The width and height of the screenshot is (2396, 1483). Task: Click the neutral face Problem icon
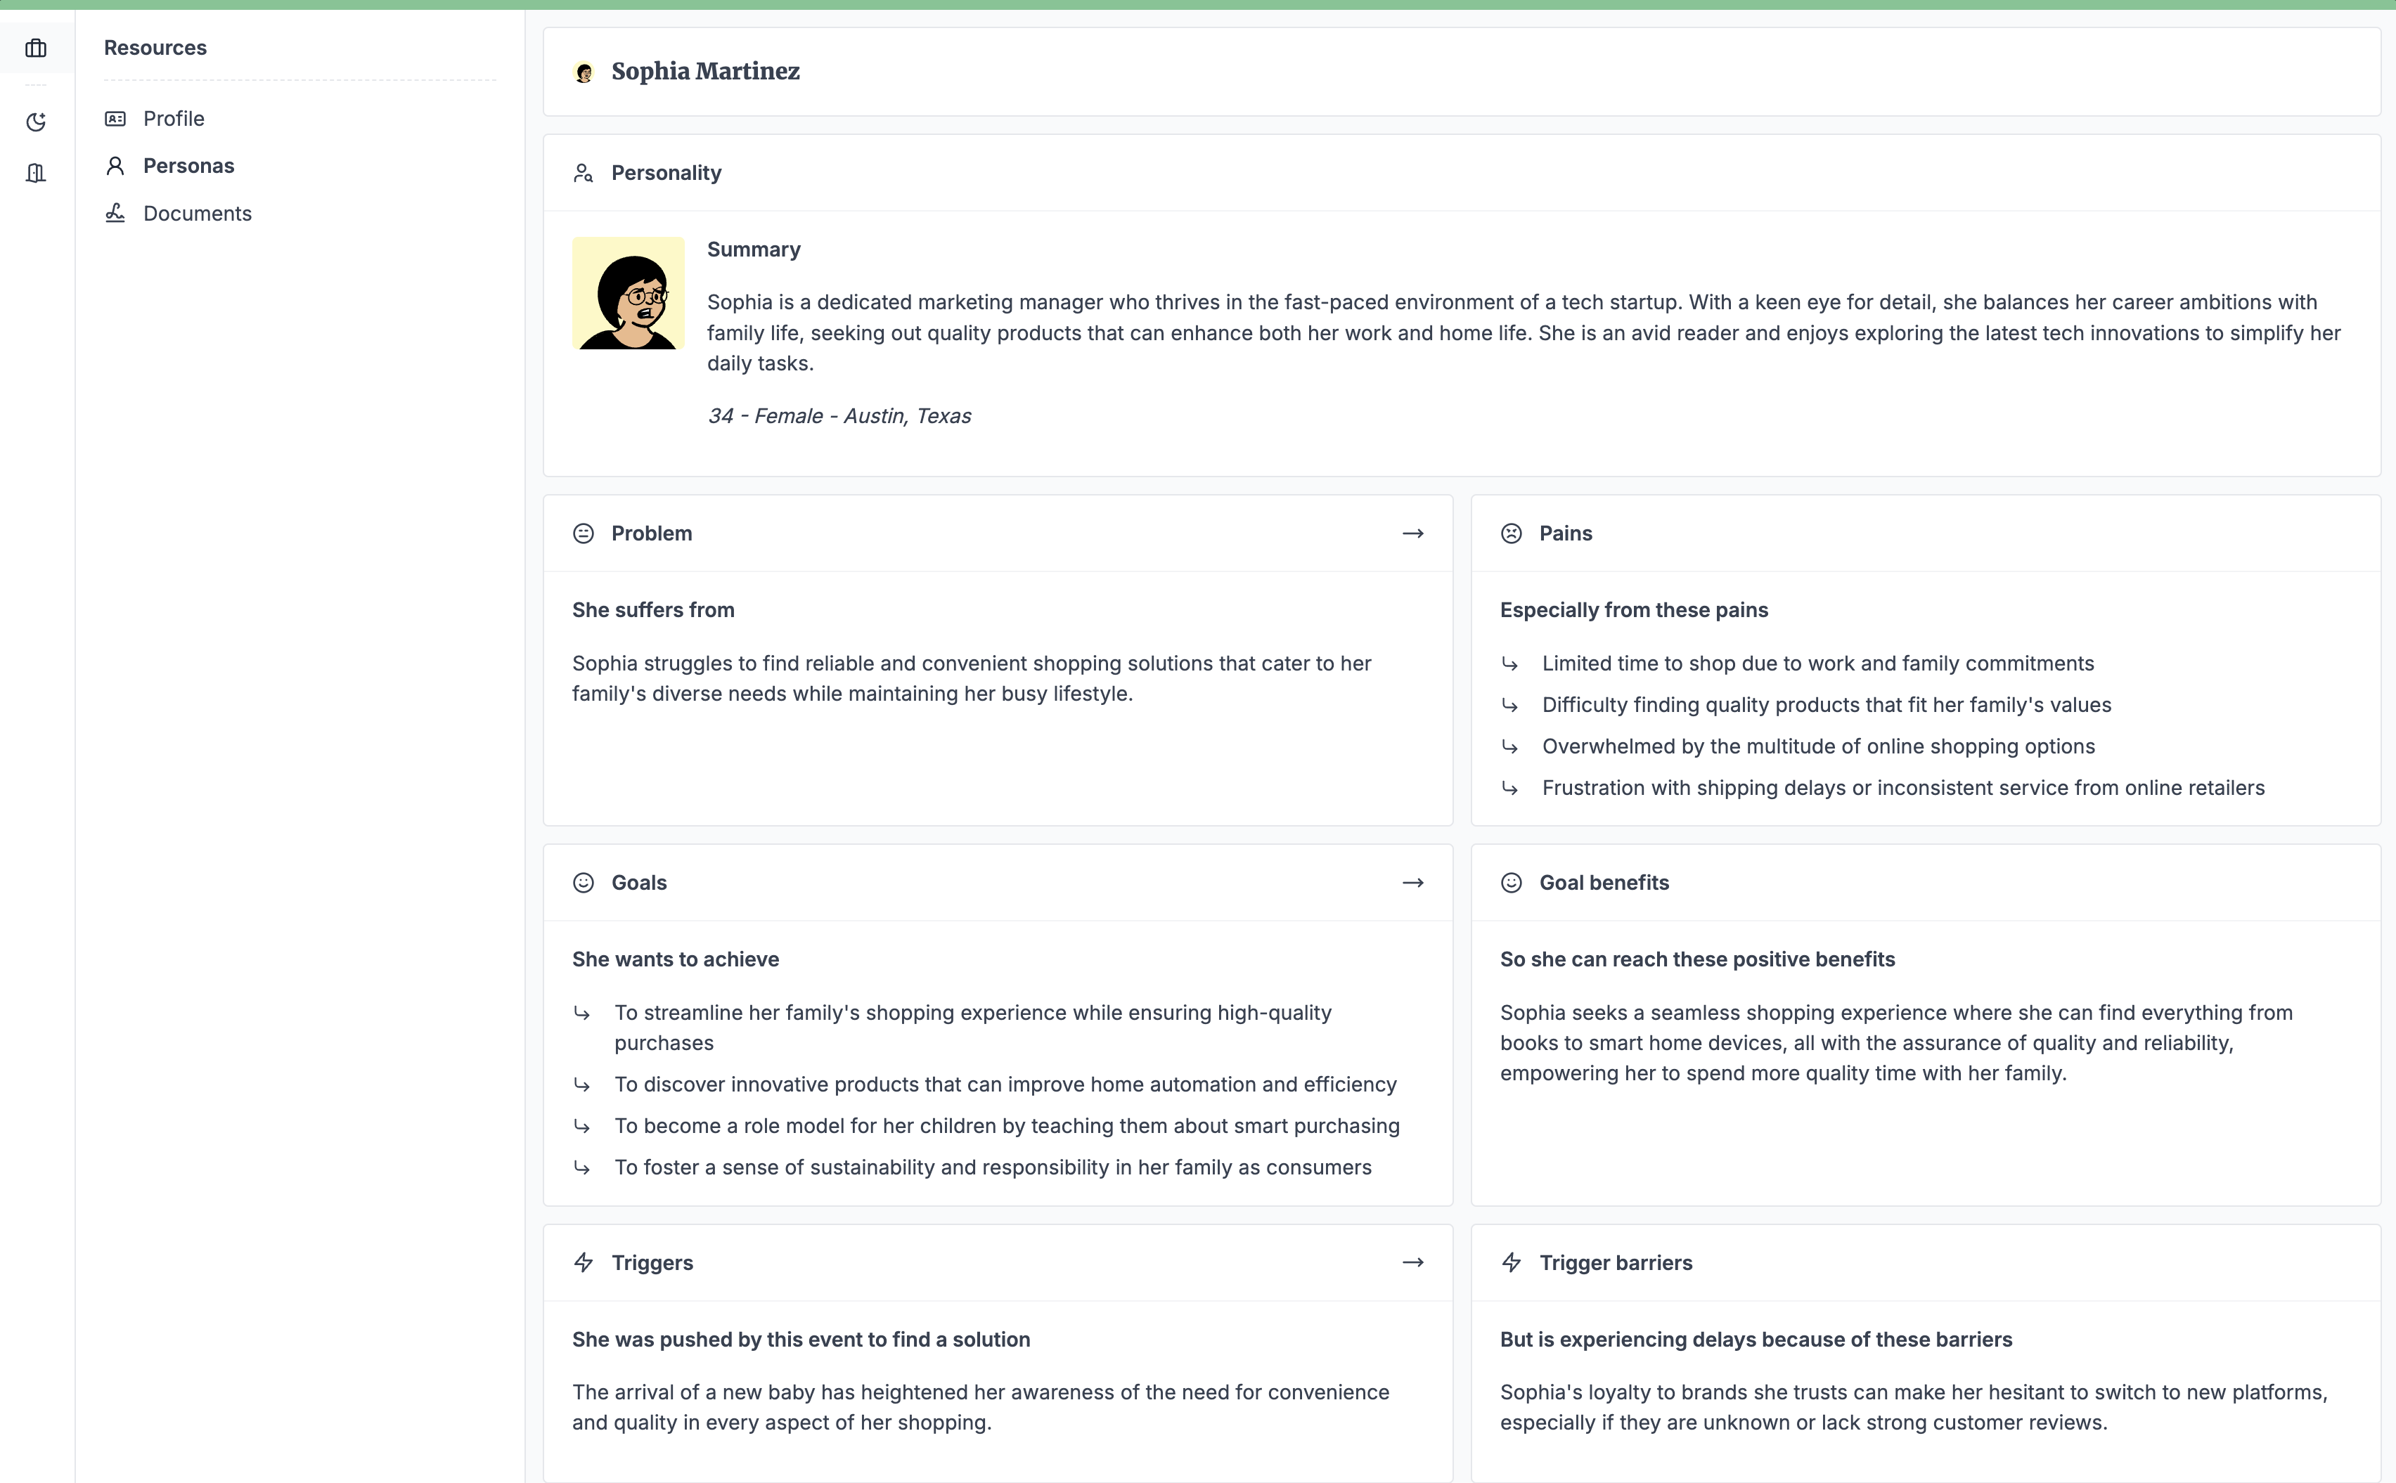tap(584, 533)
